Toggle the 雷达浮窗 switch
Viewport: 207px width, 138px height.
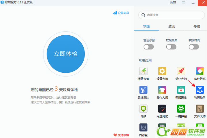149,47
